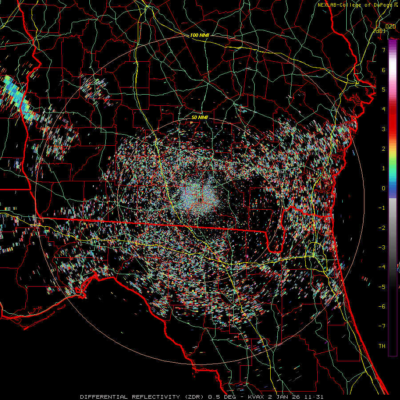Click the 1 dB scale value
Image resolution: width=400 pixels, height=400 pixels.
tap(384, 168)
